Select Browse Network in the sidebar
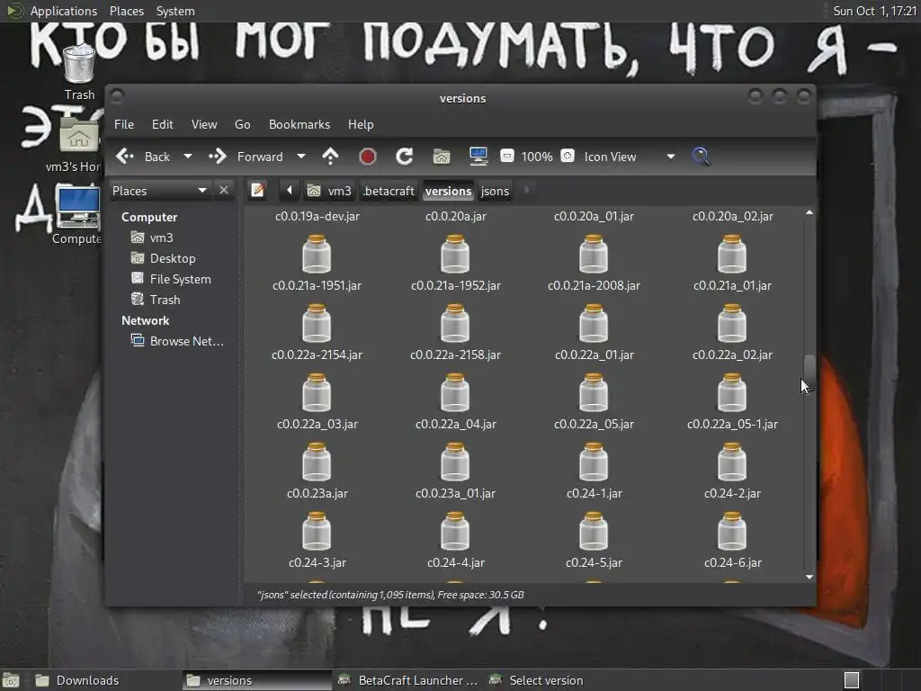 pyautogui.click(x=177, y=341)
